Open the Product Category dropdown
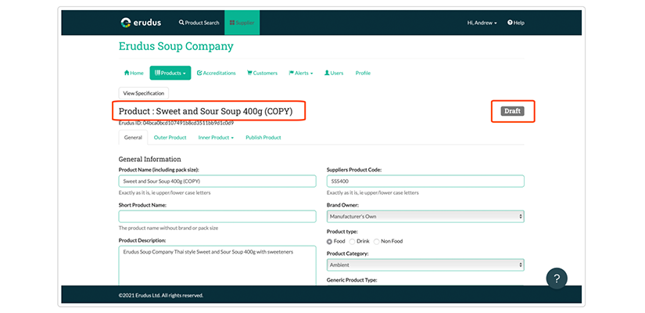 click(425, 264)
